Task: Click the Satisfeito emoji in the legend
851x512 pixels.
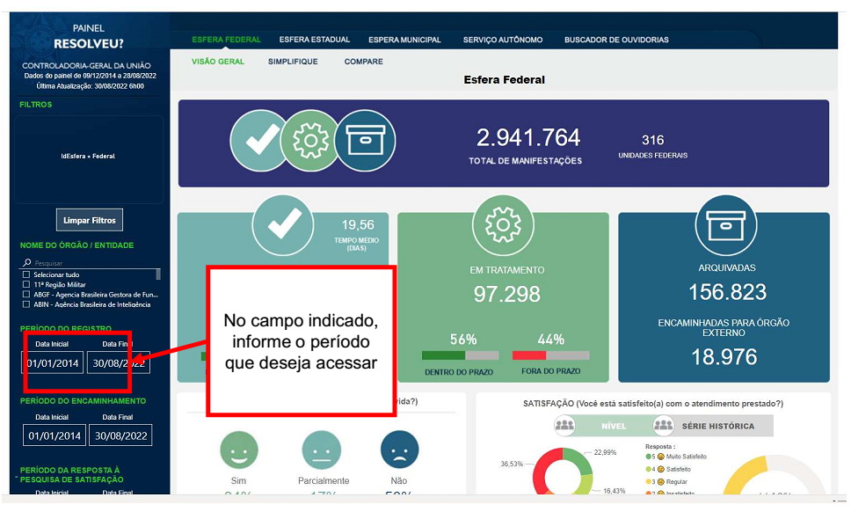Action: (660, 469)
